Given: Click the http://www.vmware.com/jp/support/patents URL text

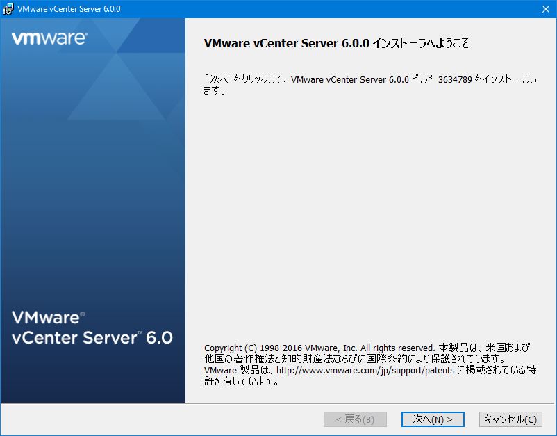Looking at the screenshot, I should tap(365, 370).
